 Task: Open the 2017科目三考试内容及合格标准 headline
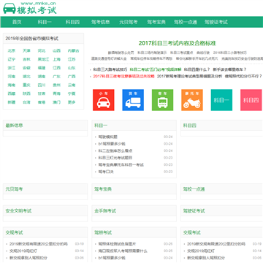click(178, 43)
